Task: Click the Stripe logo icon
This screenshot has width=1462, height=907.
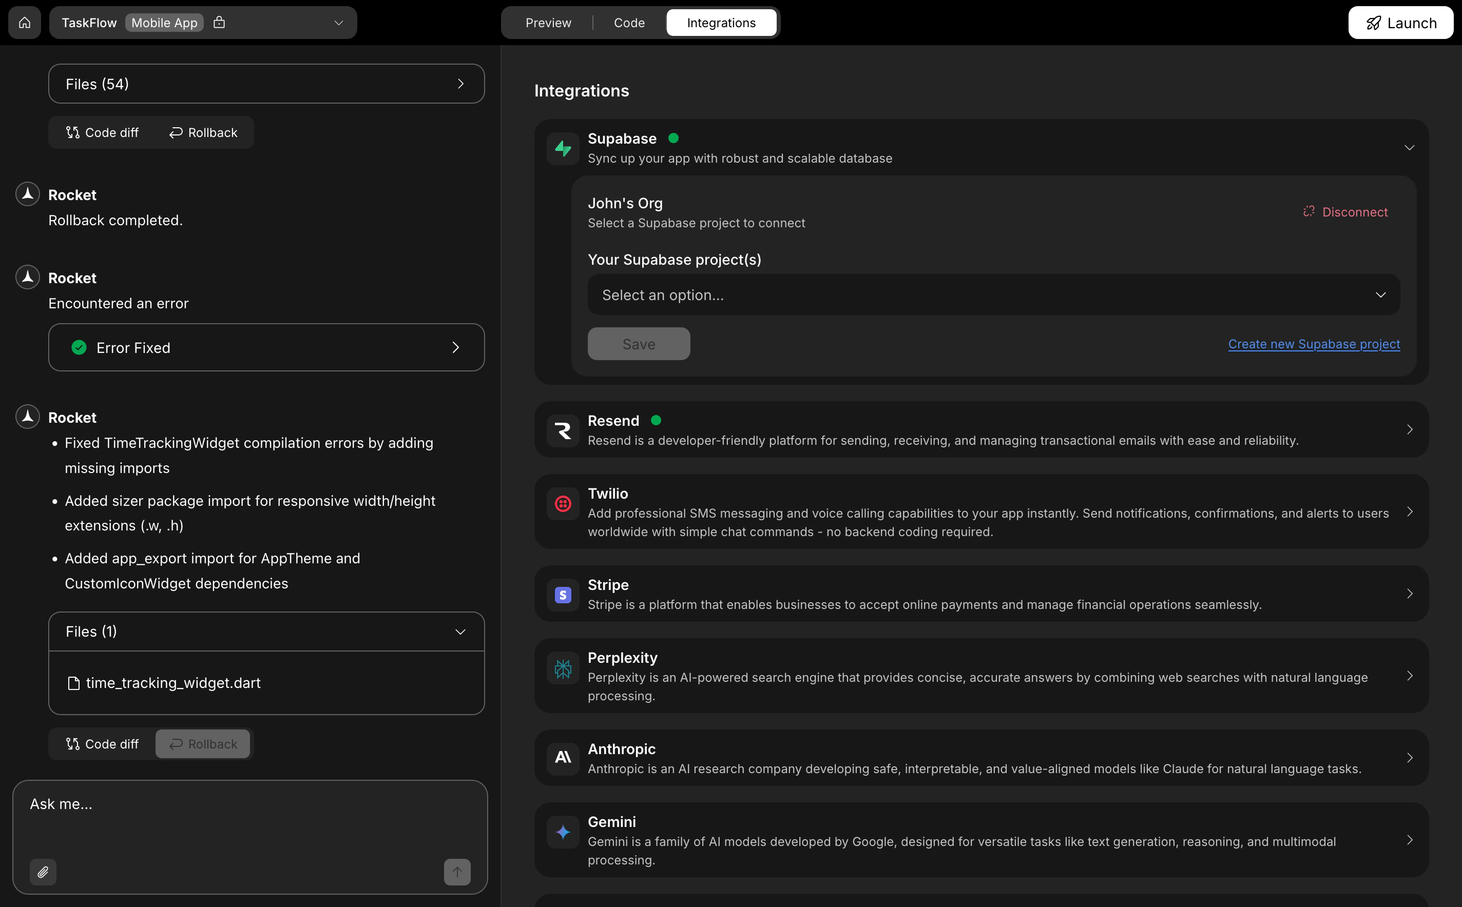Action: 562,595
